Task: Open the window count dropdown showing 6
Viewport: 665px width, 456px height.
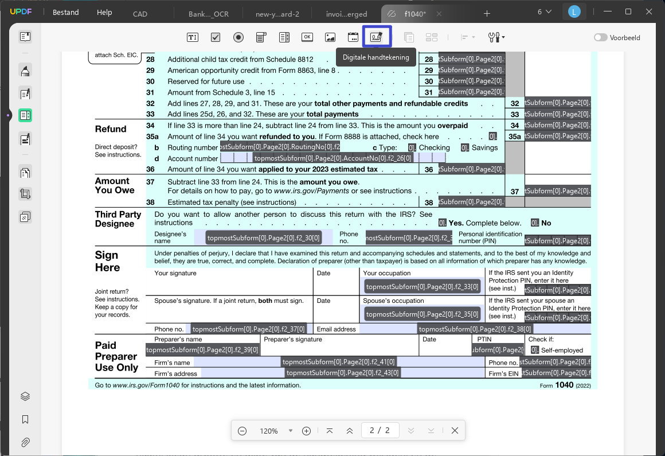Action: tap(545, 12)
